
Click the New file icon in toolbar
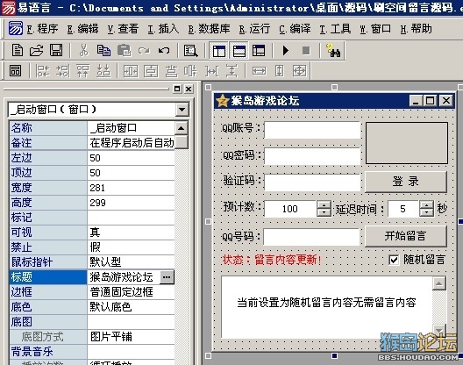coord(18,50)
